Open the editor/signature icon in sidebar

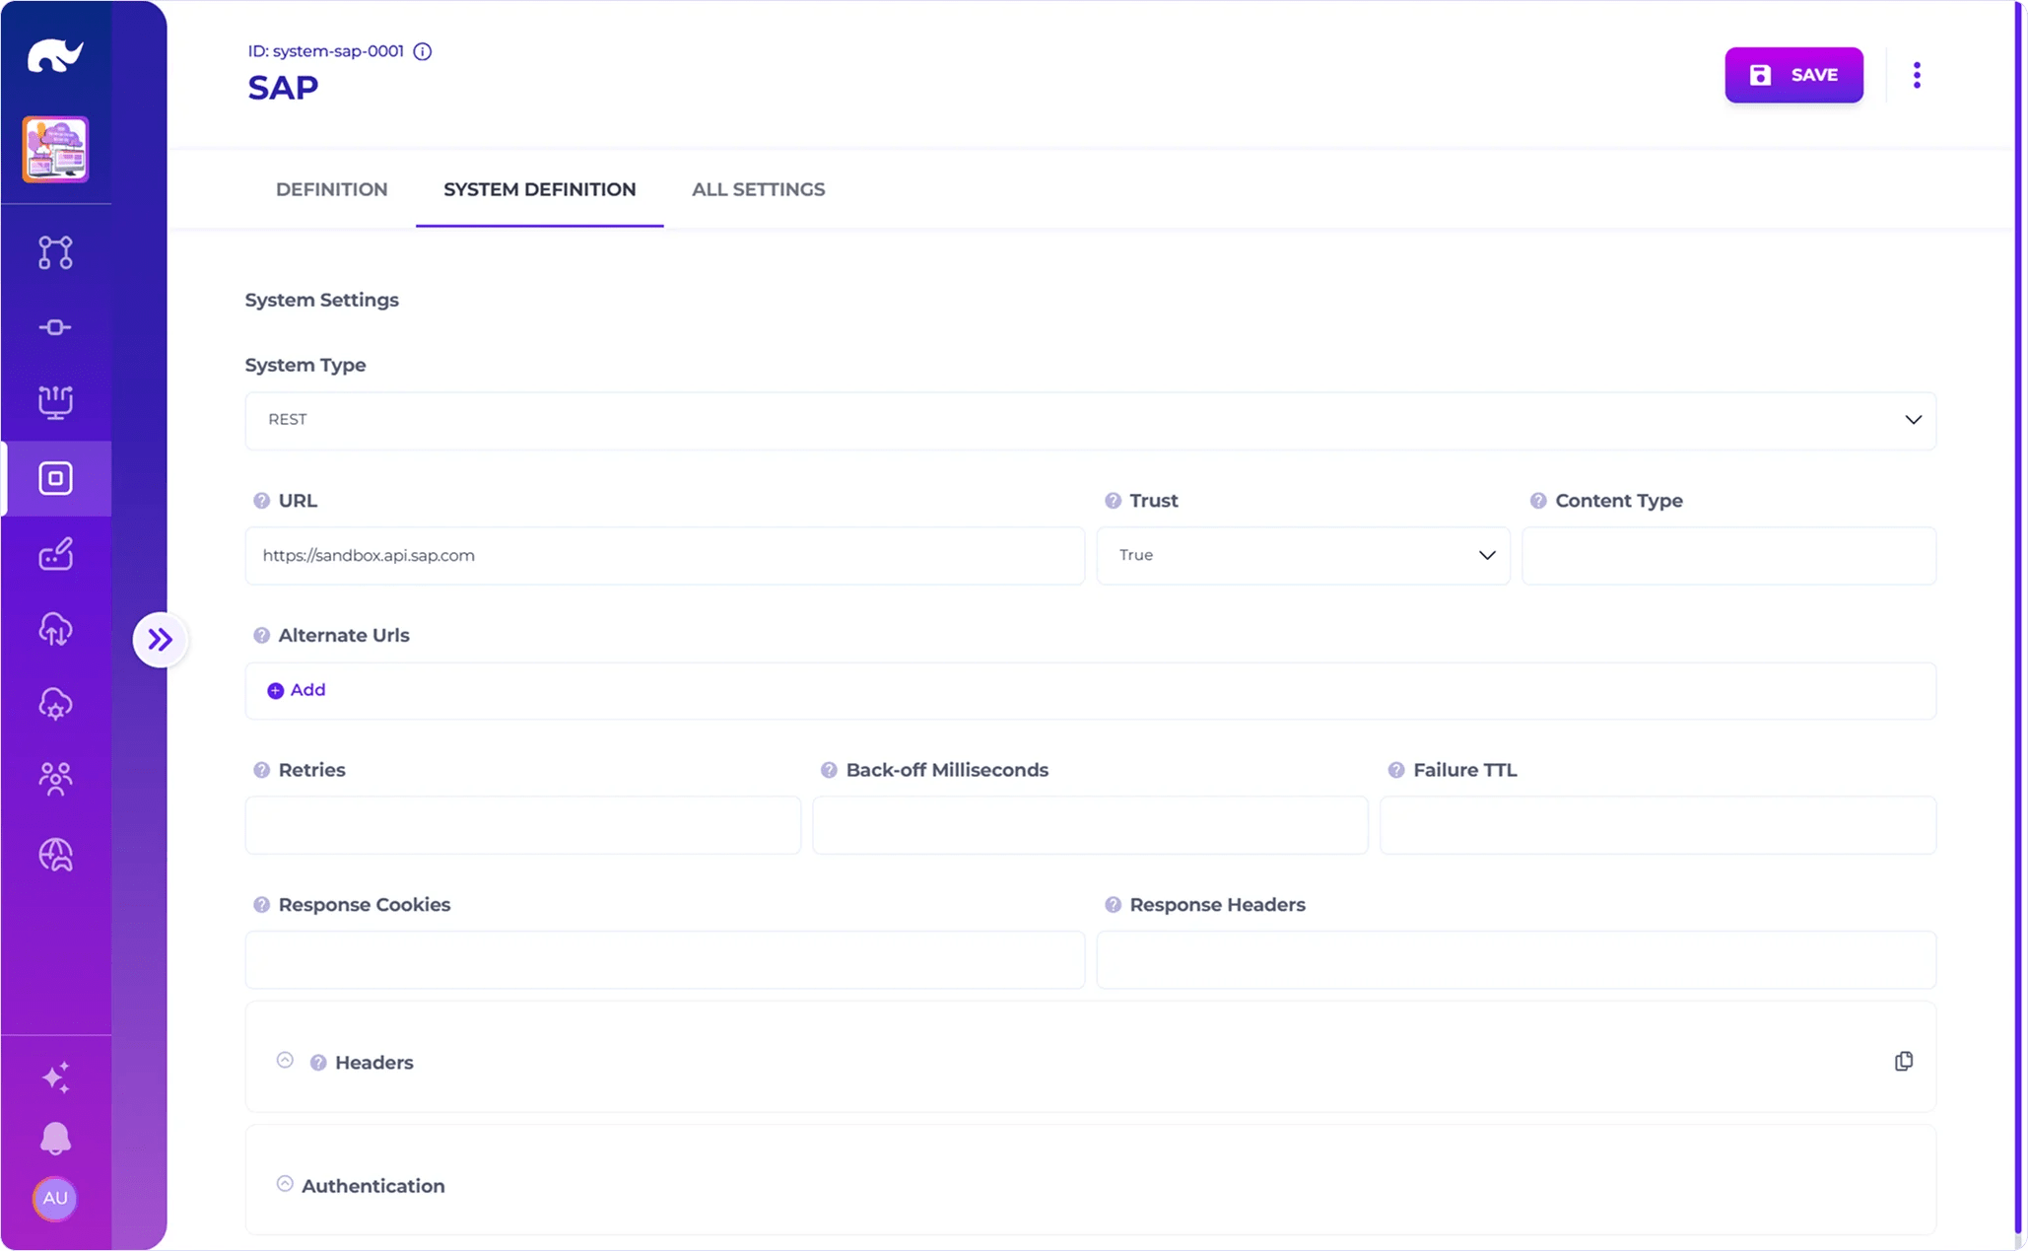[x=55, y=554]
